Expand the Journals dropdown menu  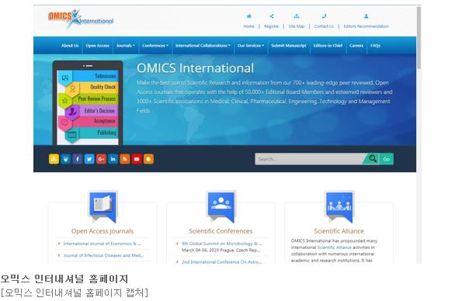click(x=125, y=46)
